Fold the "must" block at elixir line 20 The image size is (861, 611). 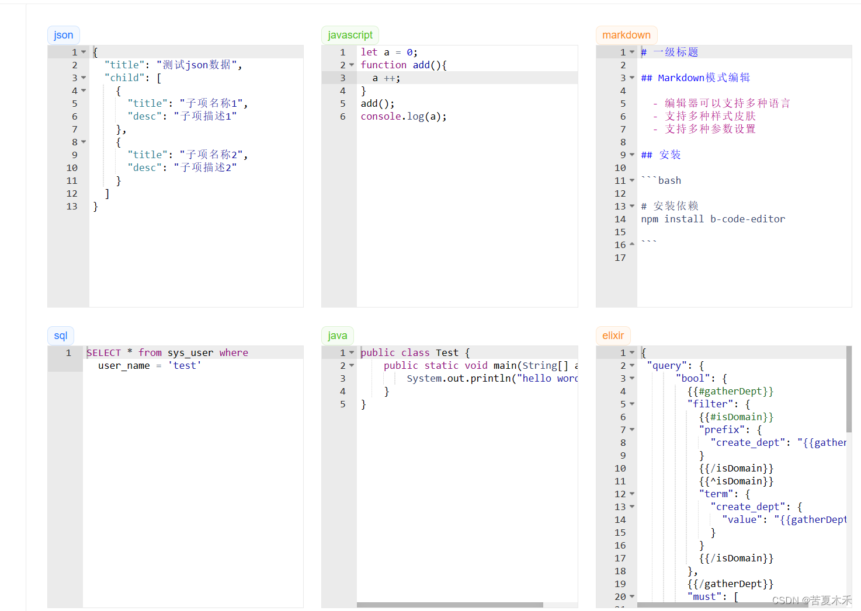632,596
